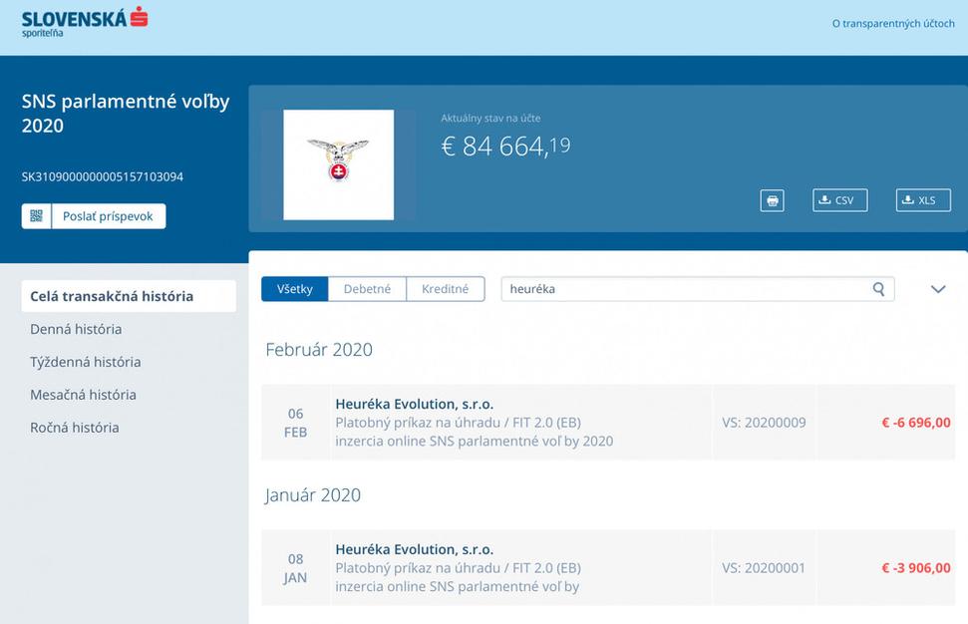The image size is (968, 624).
Task: Open the 06 FEB Heuréka Evolution transaction
Action: (x=608, y=423)
